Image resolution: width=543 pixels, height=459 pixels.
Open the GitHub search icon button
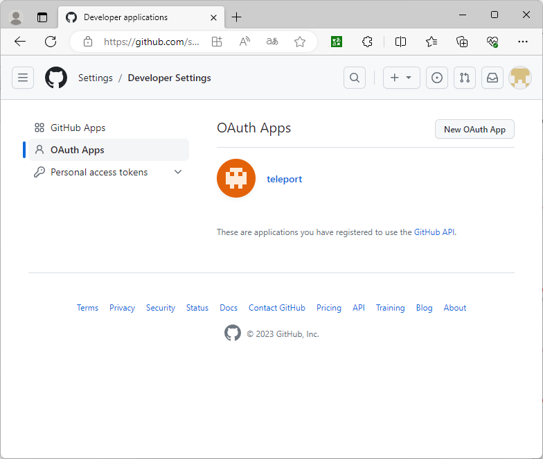click(355, 78)
